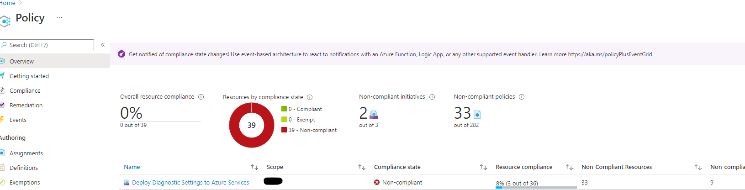745x190 pixels.
Task: Sort by the Compliance state column header
Action: click(397, 167)
